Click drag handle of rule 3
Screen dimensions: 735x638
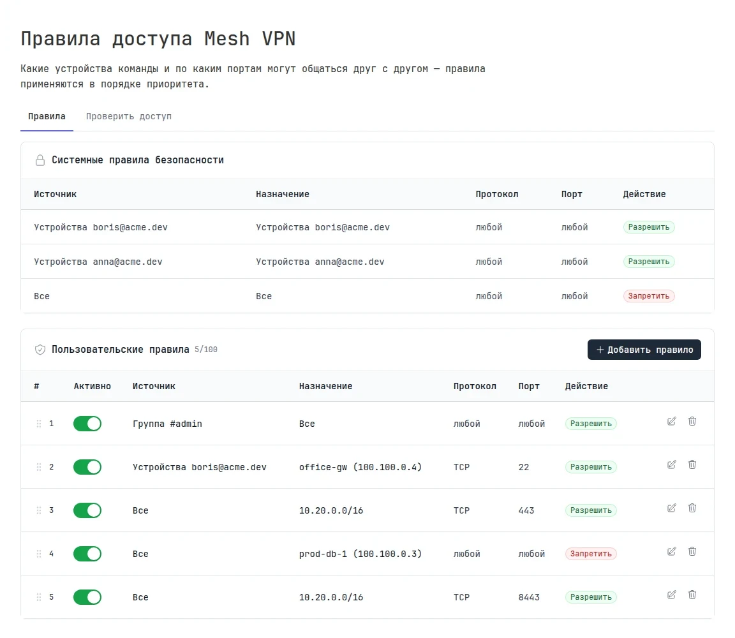click(x=39, y=510)
